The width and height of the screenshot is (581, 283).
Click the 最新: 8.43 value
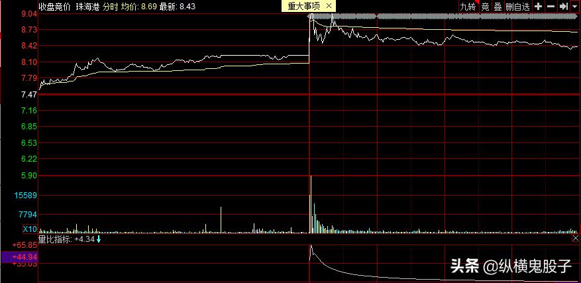[178, 7]
